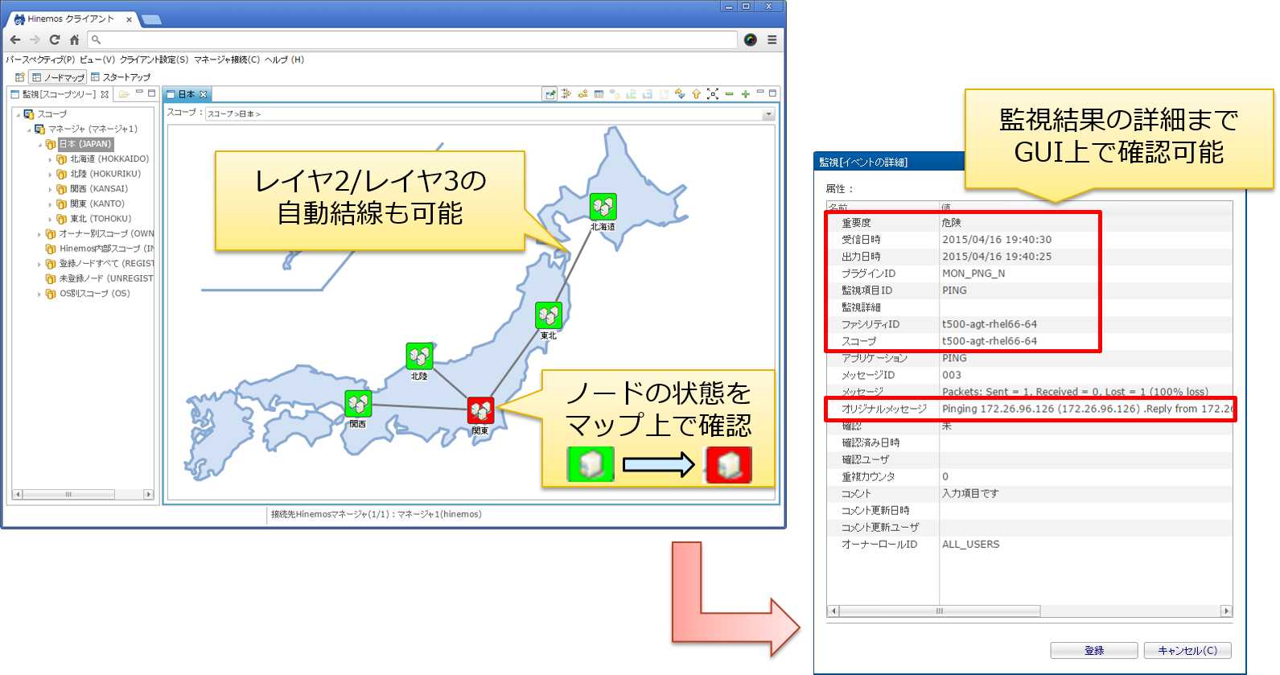Open the スコープ path dropdown

768,114
